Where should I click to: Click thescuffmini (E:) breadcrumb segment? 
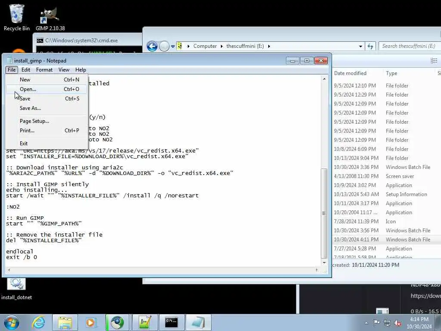[245, 46]
